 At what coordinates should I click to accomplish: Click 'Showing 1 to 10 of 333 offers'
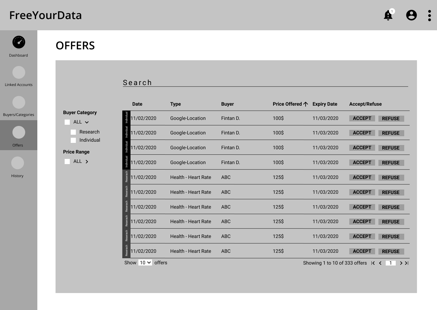tap(335, 263)
